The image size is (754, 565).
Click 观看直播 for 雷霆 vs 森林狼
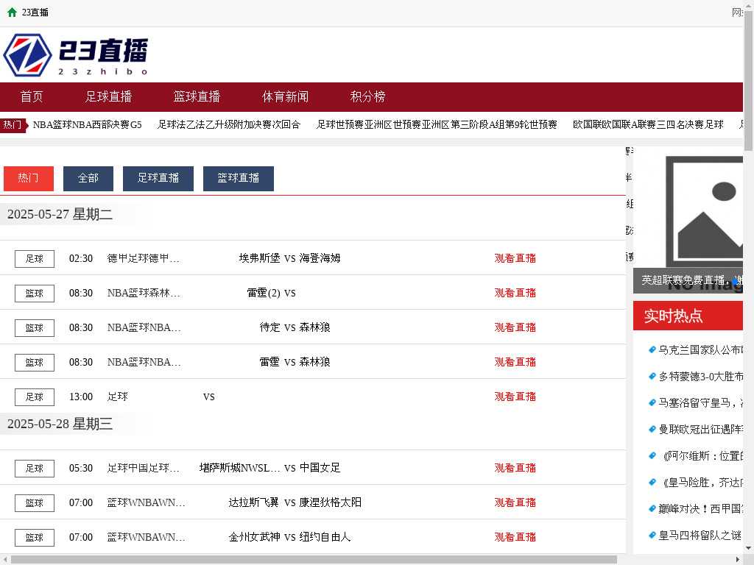[515, 362]
